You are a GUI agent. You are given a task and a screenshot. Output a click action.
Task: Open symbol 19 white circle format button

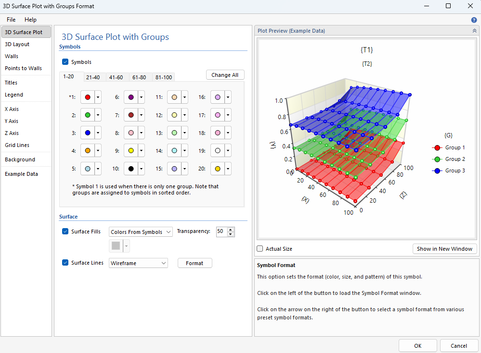(218, 150)
